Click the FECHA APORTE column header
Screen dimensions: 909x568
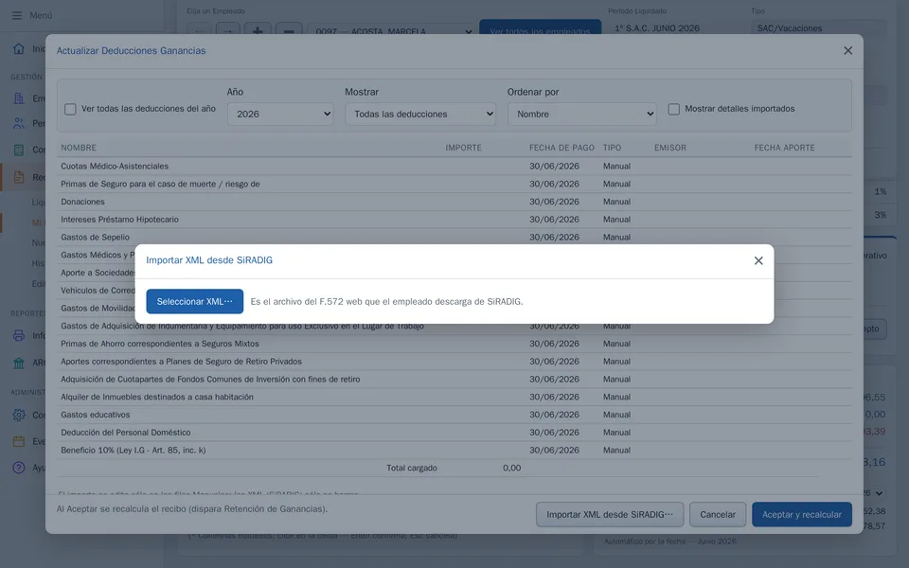click(784, 148)
